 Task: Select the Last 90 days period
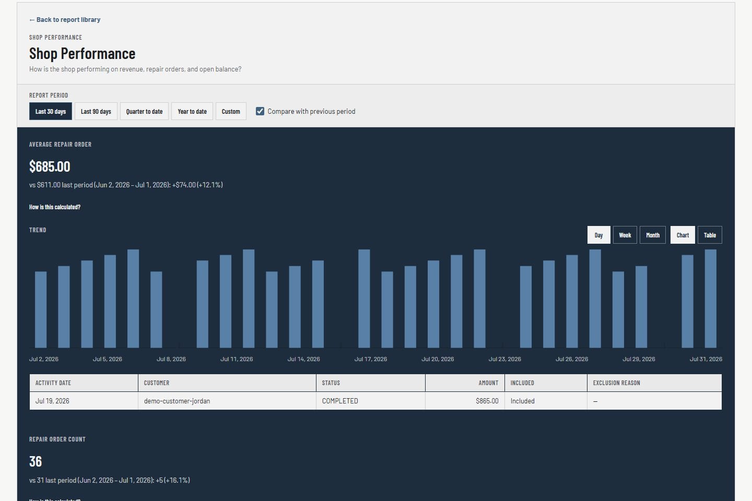(x=96, y=111)
